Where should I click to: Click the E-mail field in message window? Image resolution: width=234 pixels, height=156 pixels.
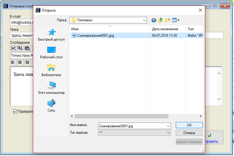tap(22, 22)
